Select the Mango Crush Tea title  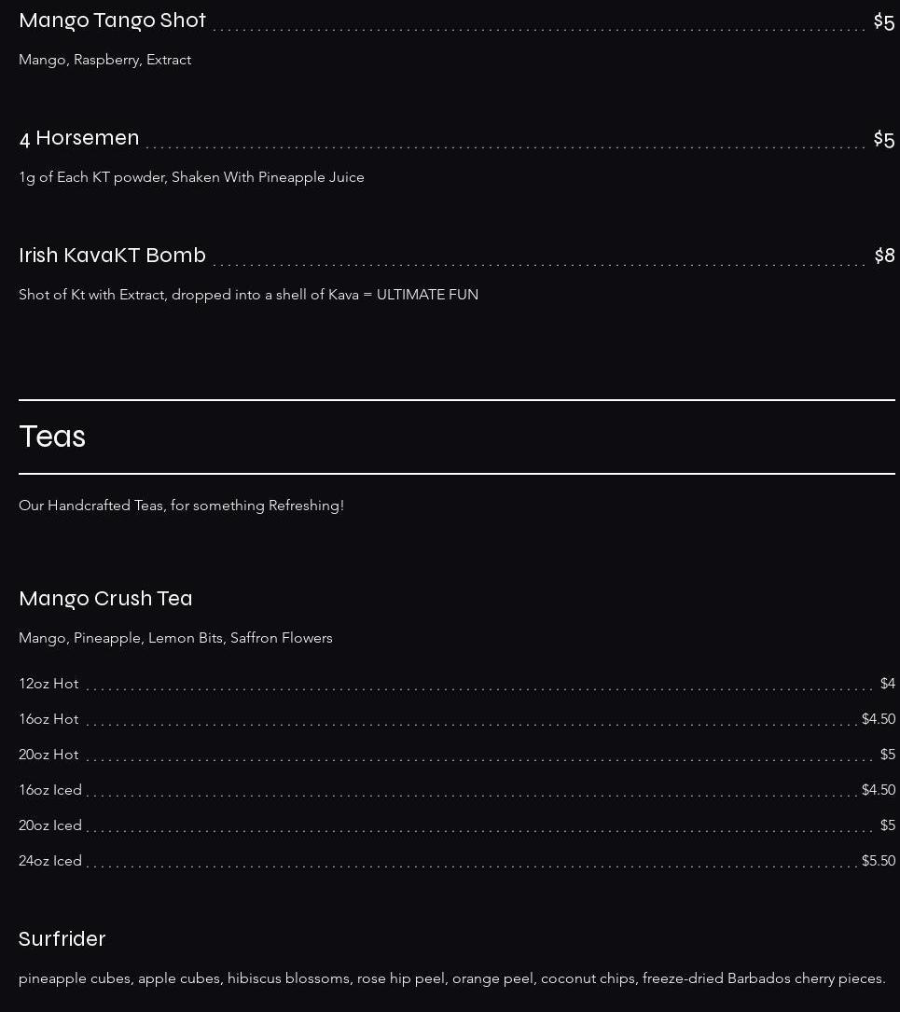[x=105, y=599]
